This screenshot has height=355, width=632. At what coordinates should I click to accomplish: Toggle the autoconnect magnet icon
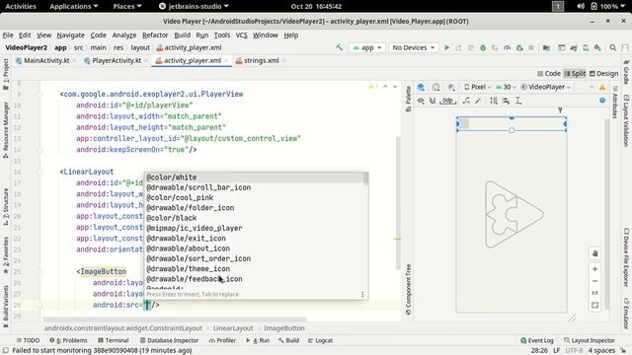[433, 101]
